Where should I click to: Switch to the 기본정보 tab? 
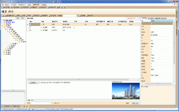coord(144,18)
